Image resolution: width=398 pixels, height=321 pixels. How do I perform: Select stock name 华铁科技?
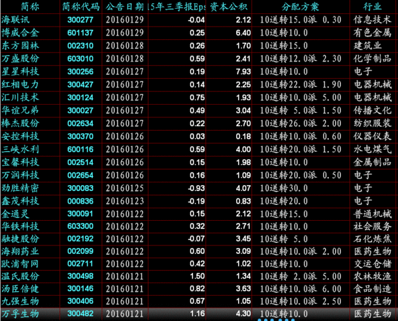21,226
